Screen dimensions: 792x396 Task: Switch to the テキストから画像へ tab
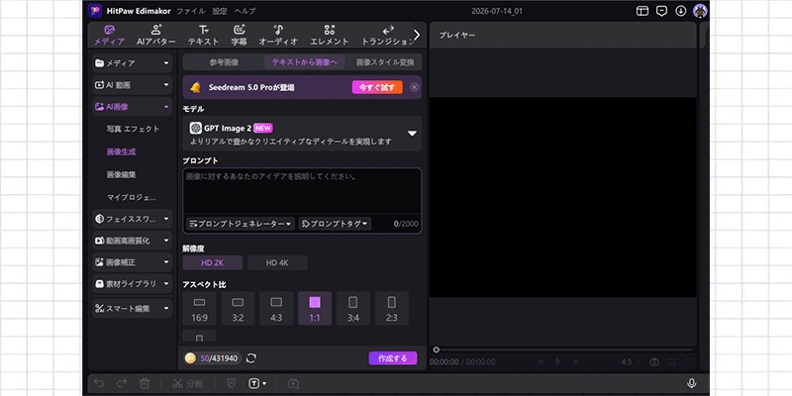304,62
